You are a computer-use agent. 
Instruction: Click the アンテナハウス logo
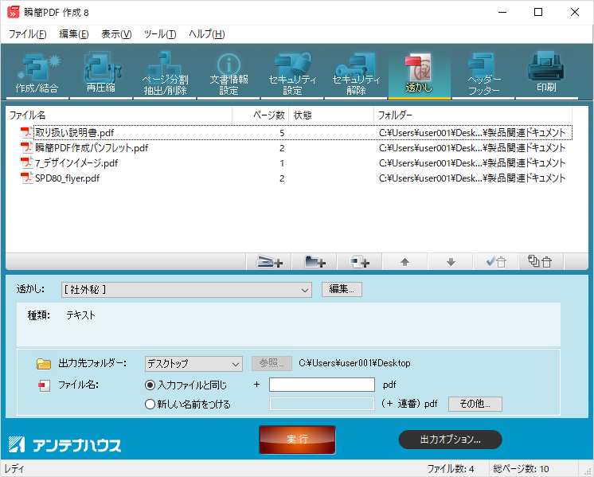(64, 445)
